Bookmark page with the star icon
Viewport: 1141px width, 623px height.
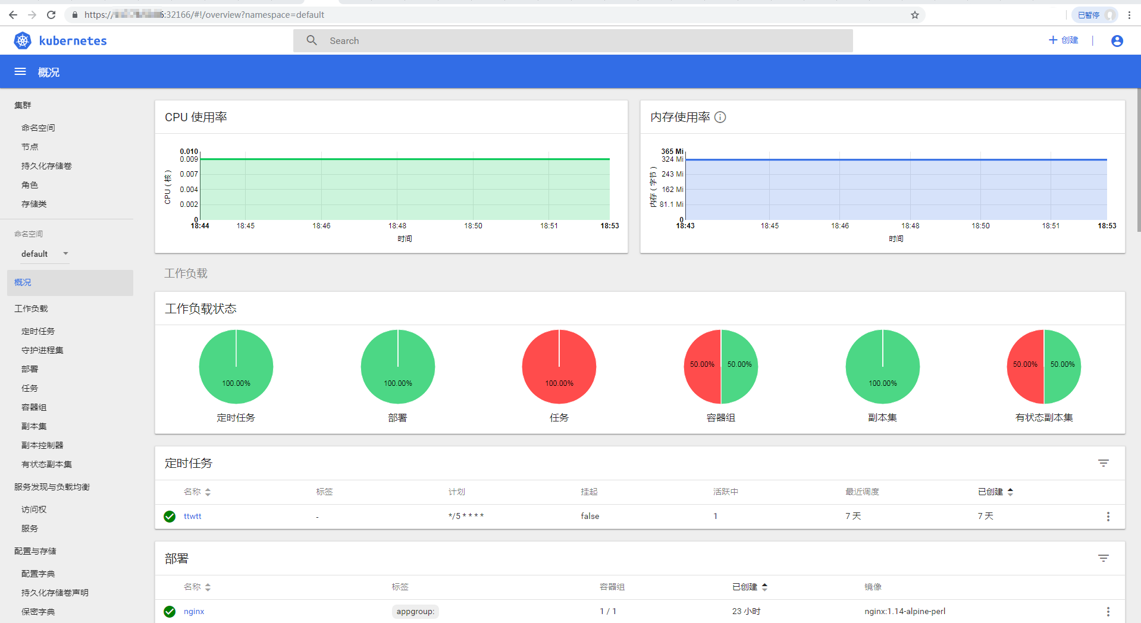pos(915,15)
